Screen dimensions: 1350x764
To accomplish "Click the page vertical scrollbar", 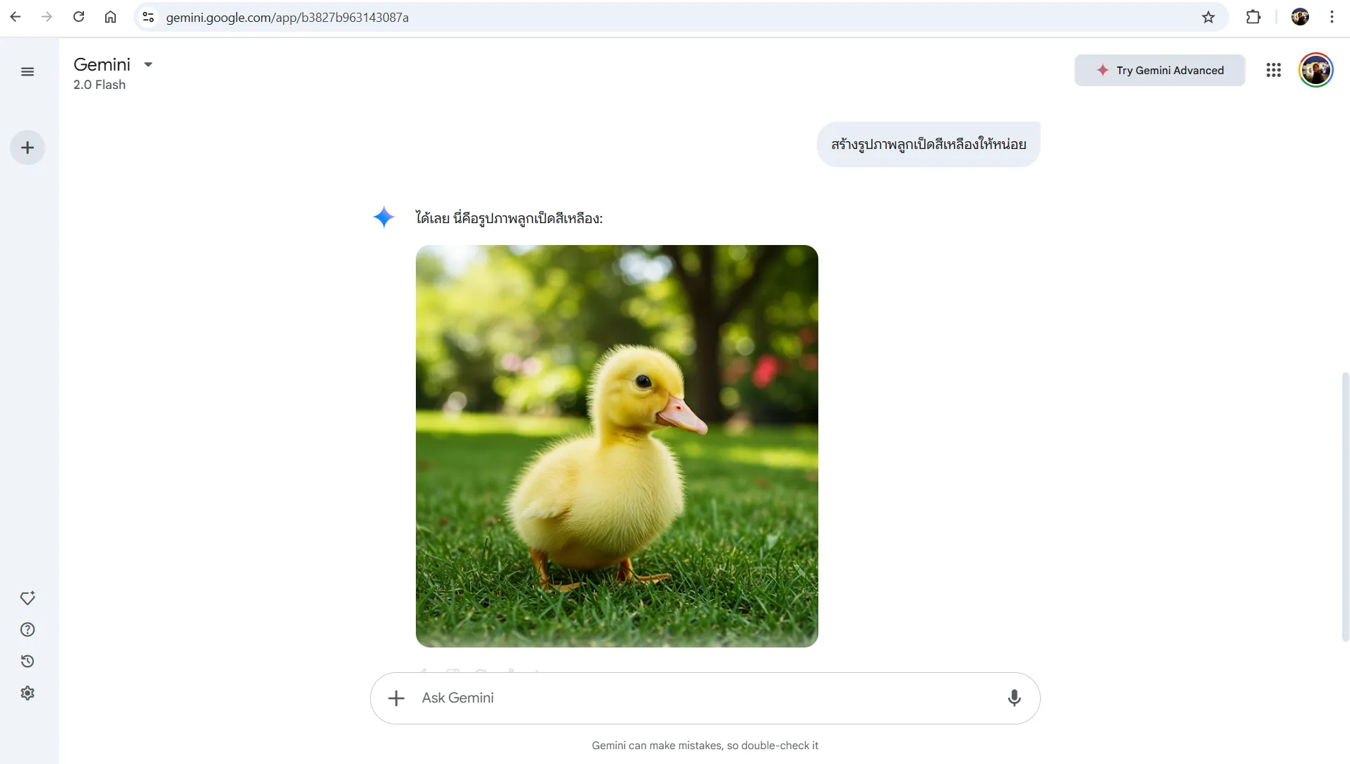I will point(1345,506).
